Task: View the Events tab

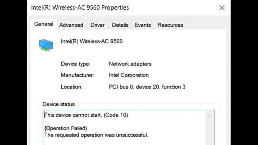Action: [143, 25]
